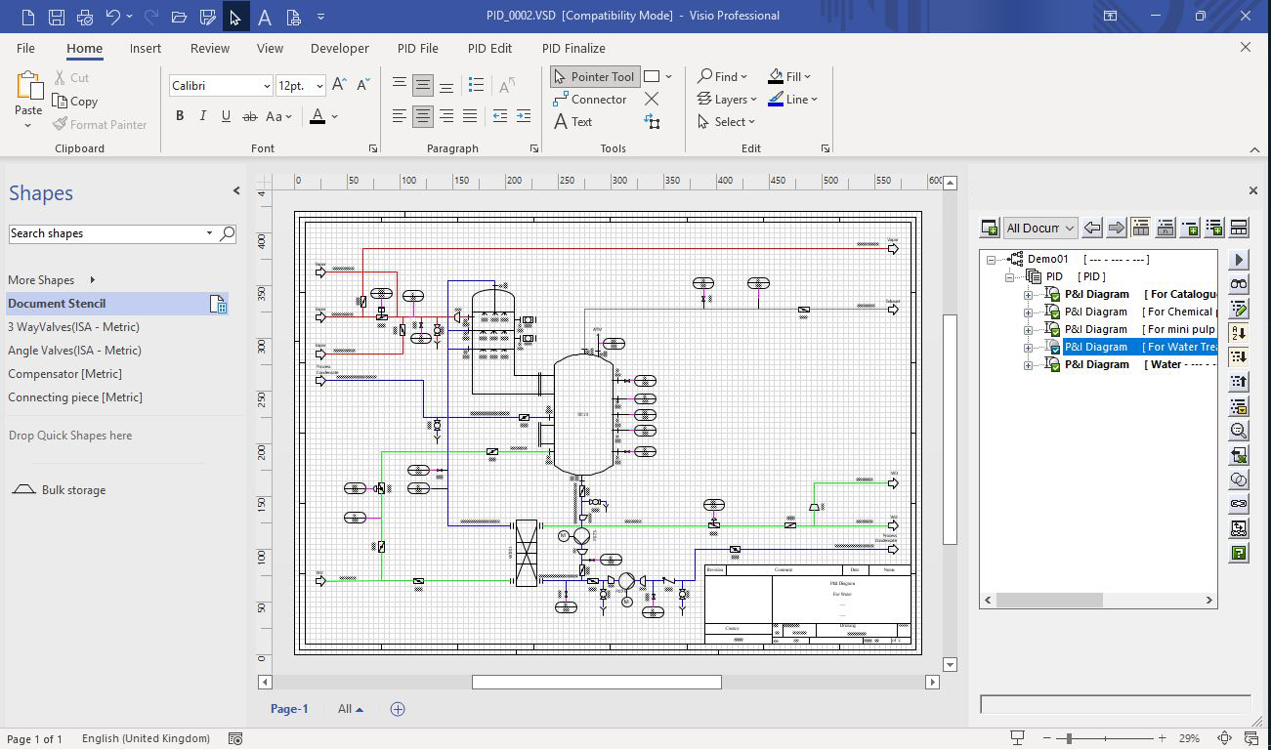Click the back arrow in PID panel toolbar
This screenshot has width=1271, height=750.
click(x=1091, y=227)
